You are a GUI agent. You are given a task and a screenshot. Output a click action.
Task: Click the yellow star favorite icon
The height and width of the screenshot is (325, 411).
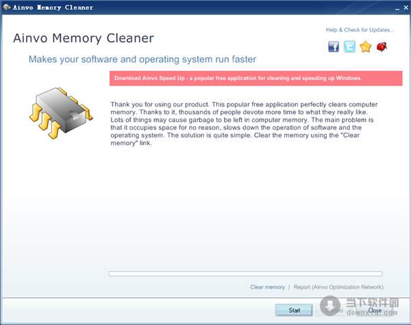(x=365, y=47)
